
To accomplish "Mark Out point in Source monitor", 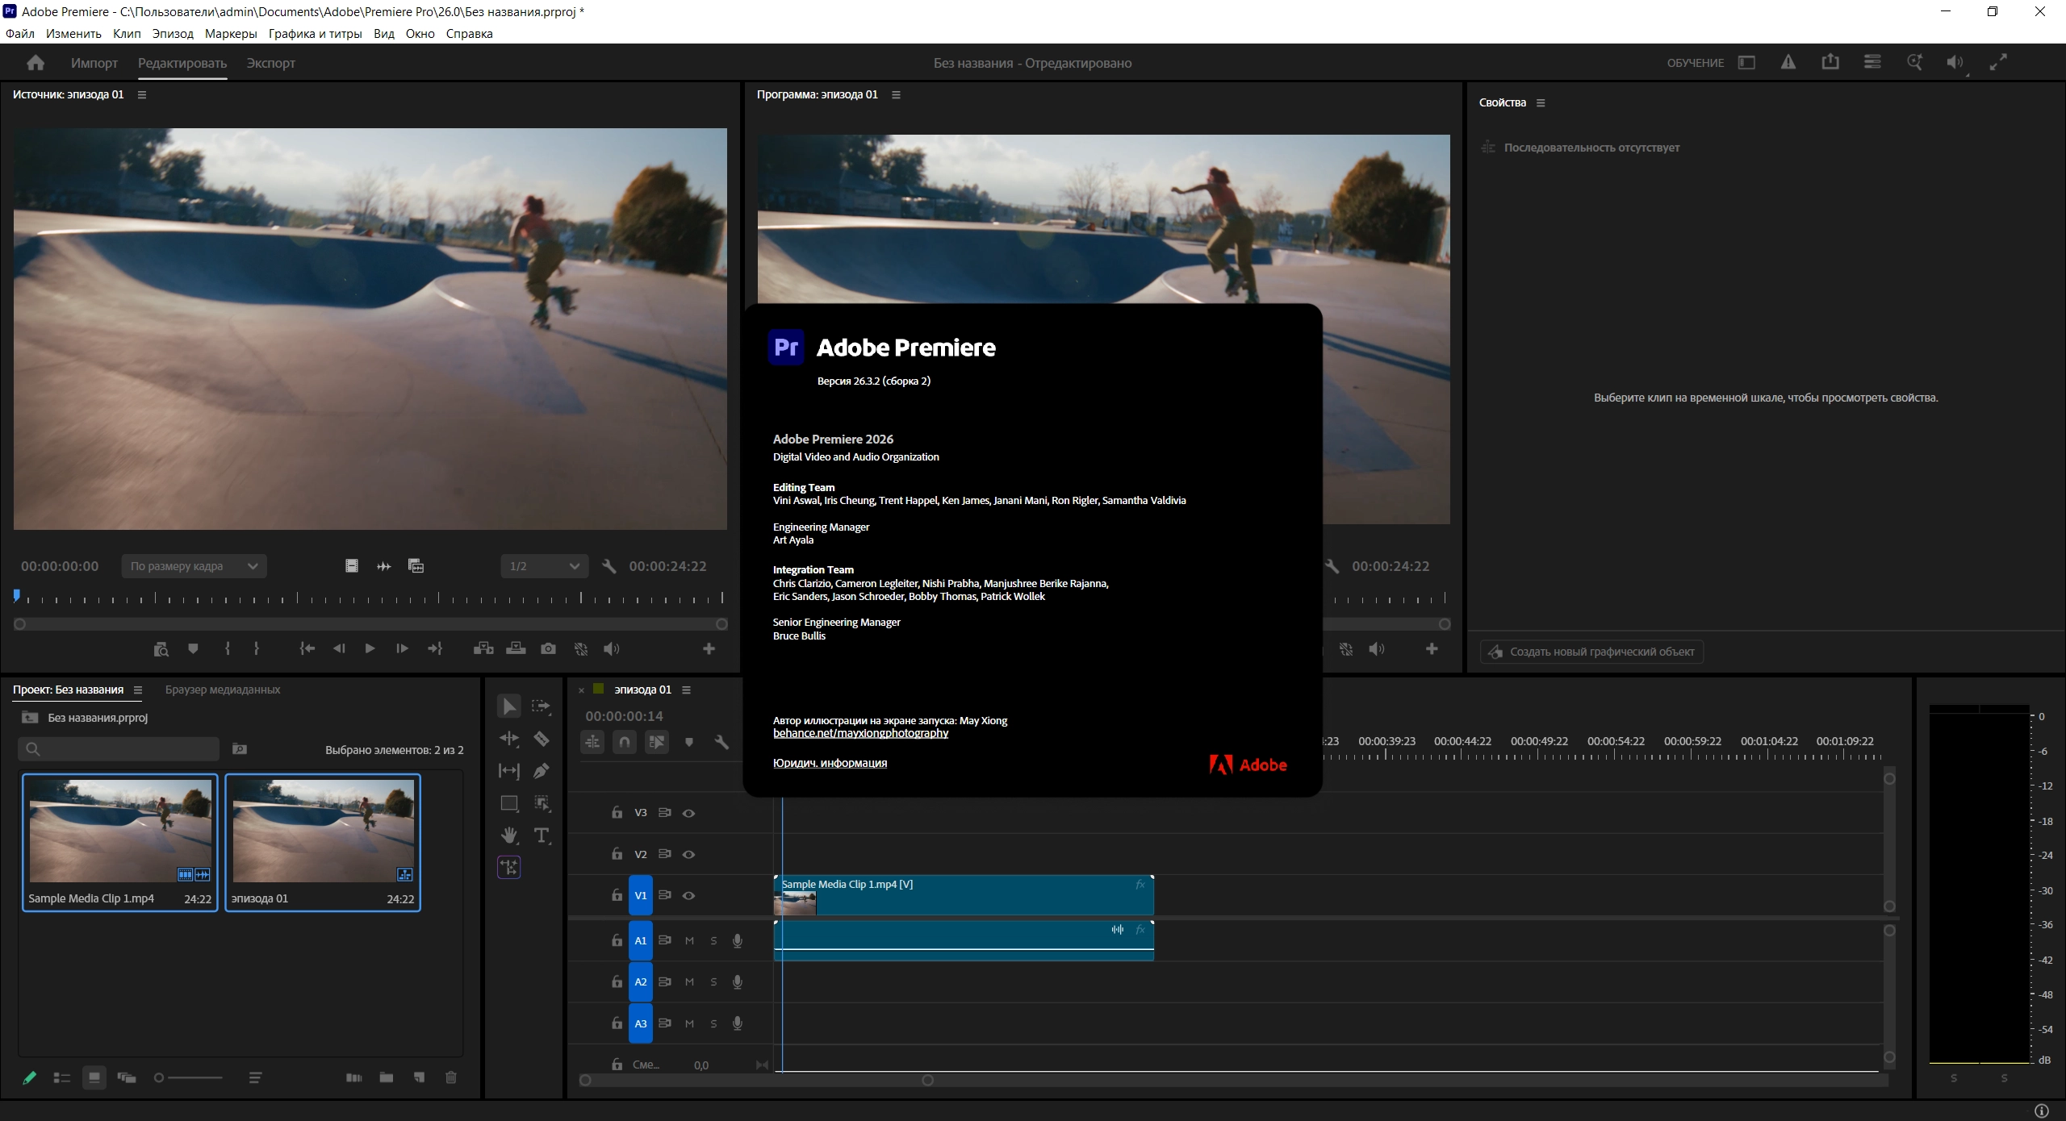I will point(257,648).
